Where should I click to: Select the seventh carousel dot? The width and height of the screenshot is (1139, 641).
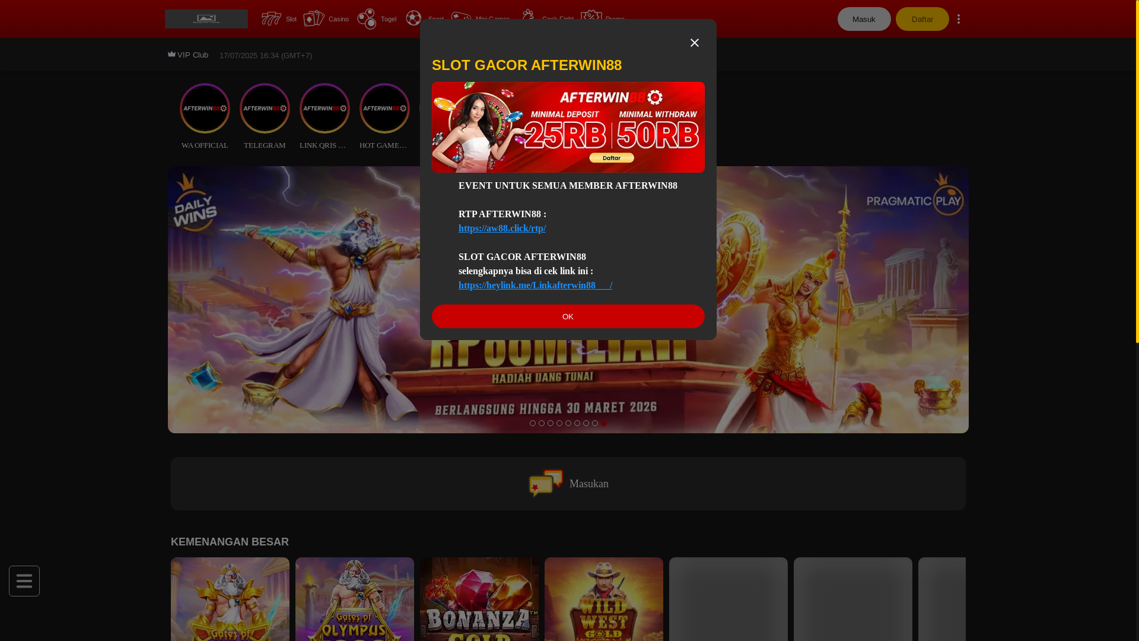click(x=586, y=423)
